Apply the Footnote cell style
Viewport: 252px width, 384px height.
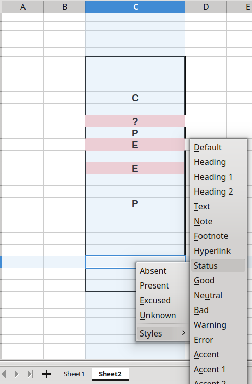(x=218, y=236)
